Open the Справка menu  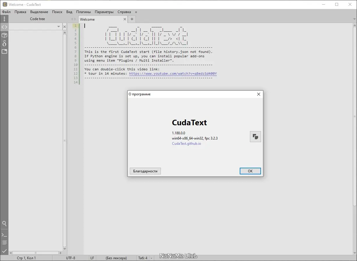click(124, 12)
